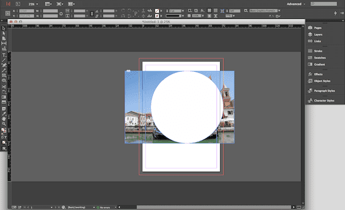The width and height of the screenshot is (345, 210).
Task: Select the Page tool
Action: [x=4, y=39]
